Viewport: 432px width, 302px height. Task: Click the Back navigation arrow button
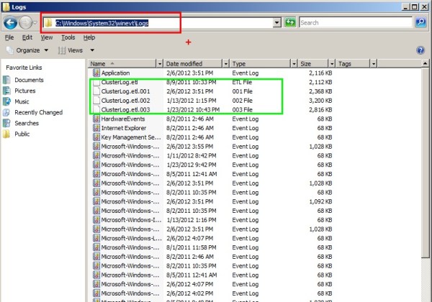click(x=11, y=22)
